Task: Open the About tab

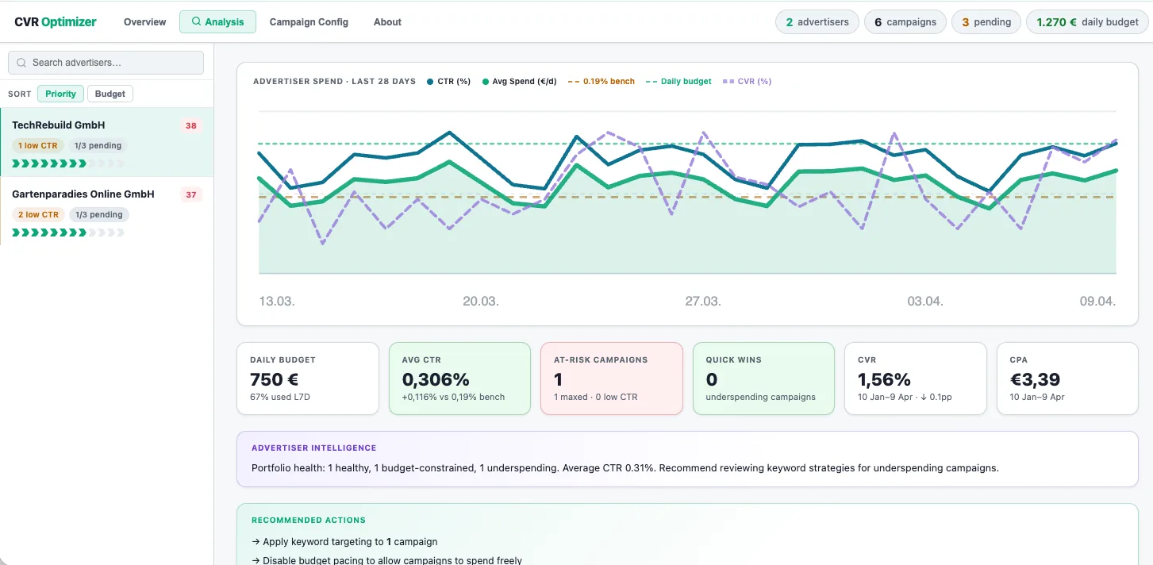Action: pyautogui.click(x=387, y=22)
